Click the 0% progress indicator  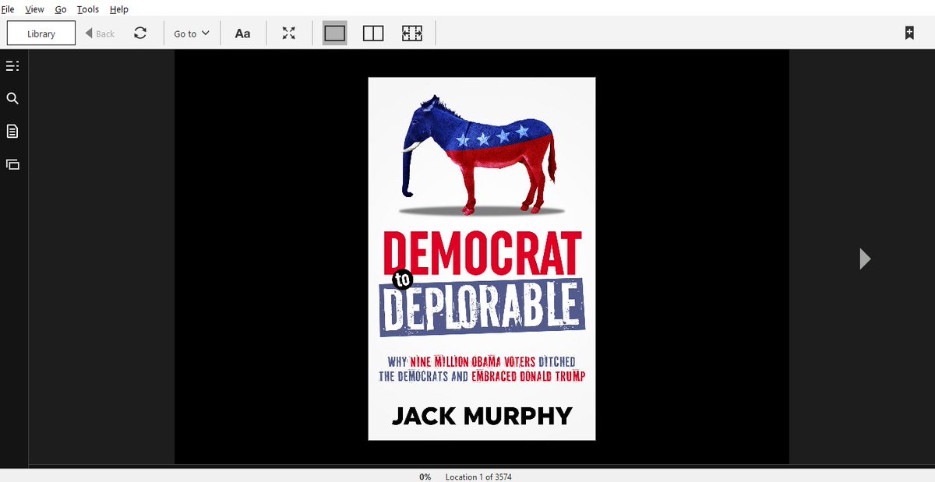[x=425, y=477]
